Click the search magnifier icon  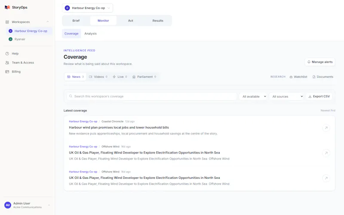[x=71, y=96]
